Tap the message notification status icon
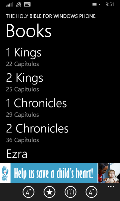 click(27, 5)
